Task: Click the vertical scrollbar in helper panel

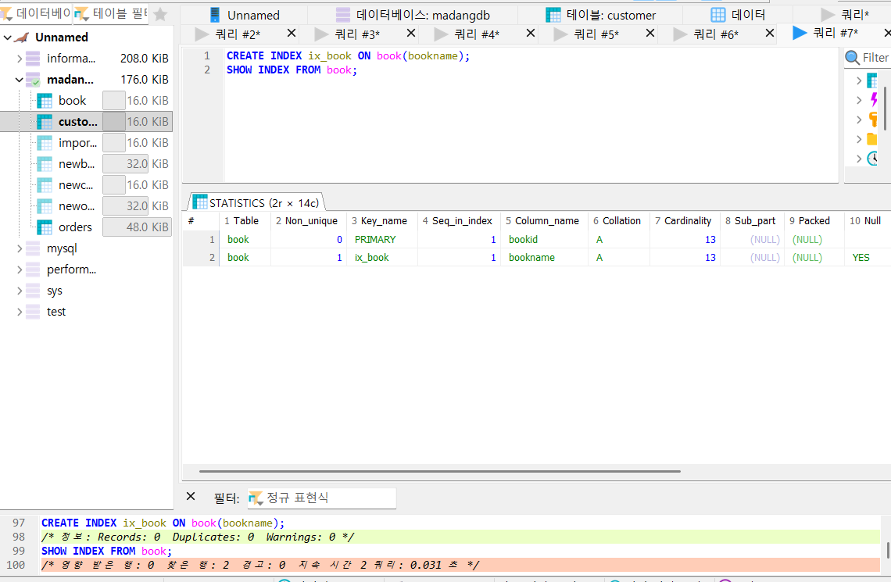Action: pos(885,108)
